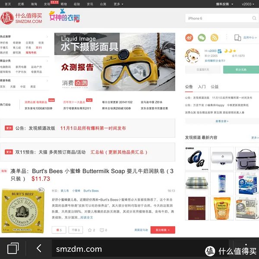The image size is (259, 259).
Task: Click the comment bubble icon under the soap post
Action: click(102, 230)
